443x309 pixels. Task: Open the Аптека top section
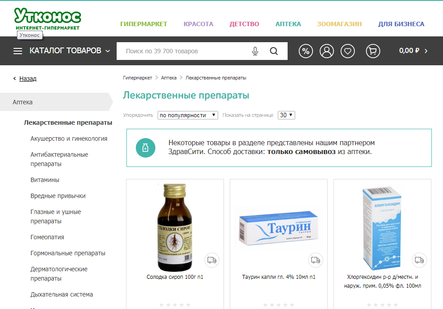[288, 24]
